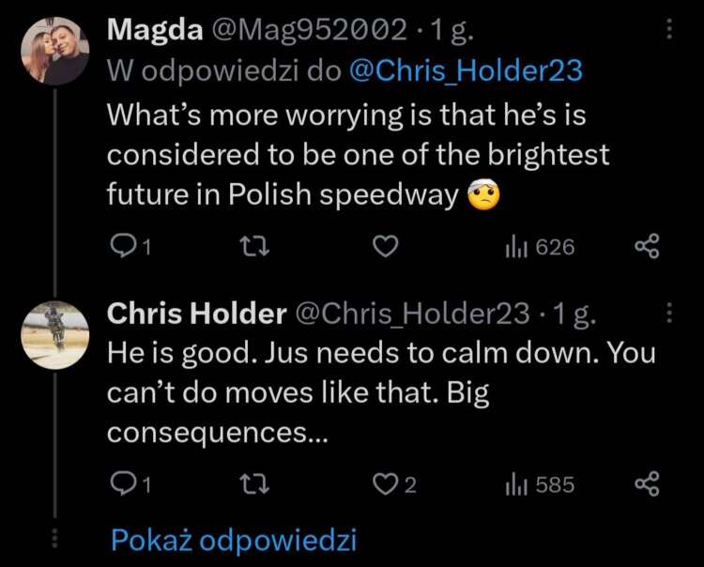The width and height of the screenshot is (704, 567).
Task: Open Magda's profile via display name
Action: click(154, 30)
